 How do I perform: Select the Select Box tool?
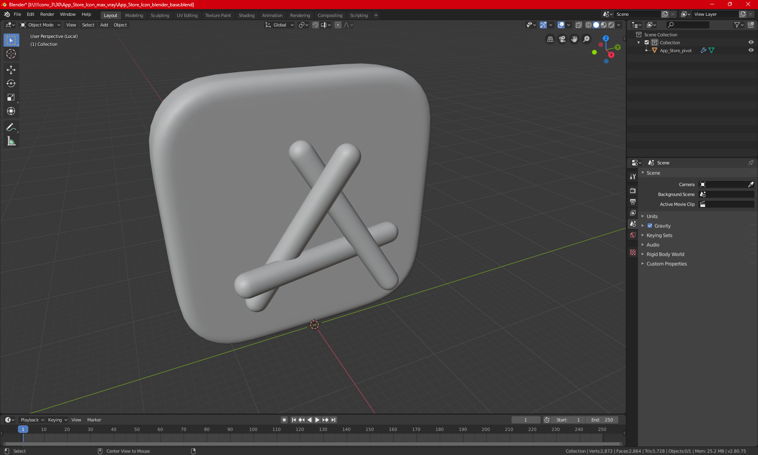pyautogui.click(x=11, y=40)
